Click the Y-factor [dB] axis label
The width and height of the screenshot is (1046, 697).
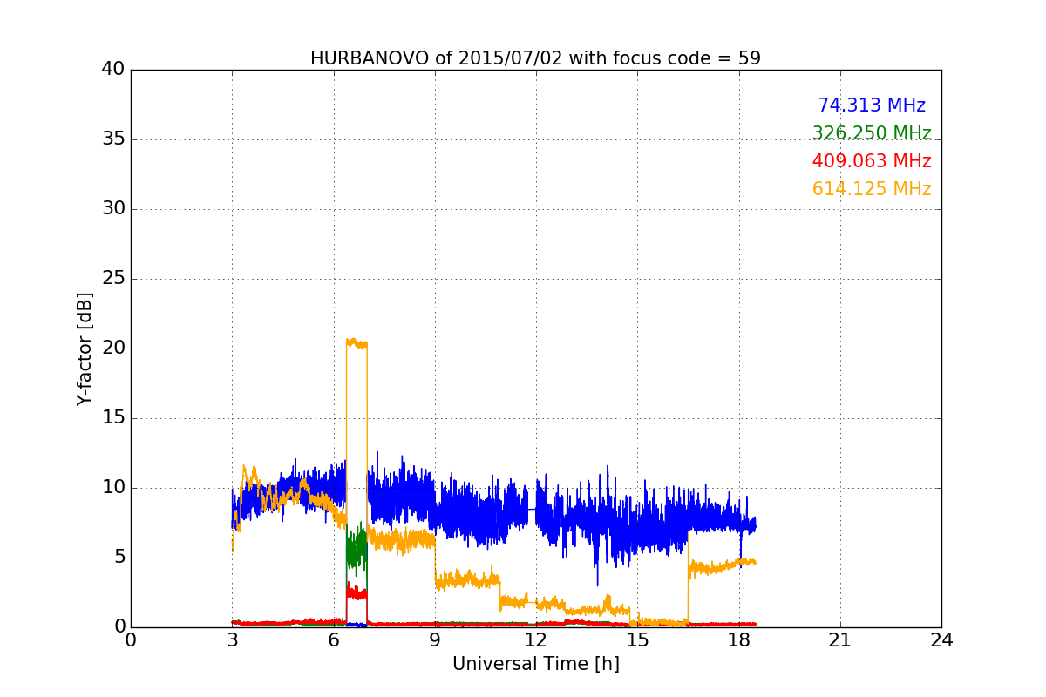tap(85, 348)
